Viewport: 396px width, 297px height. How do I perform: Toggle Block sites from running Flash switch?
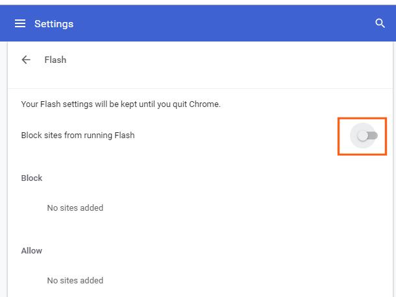[x=367, y=136]
